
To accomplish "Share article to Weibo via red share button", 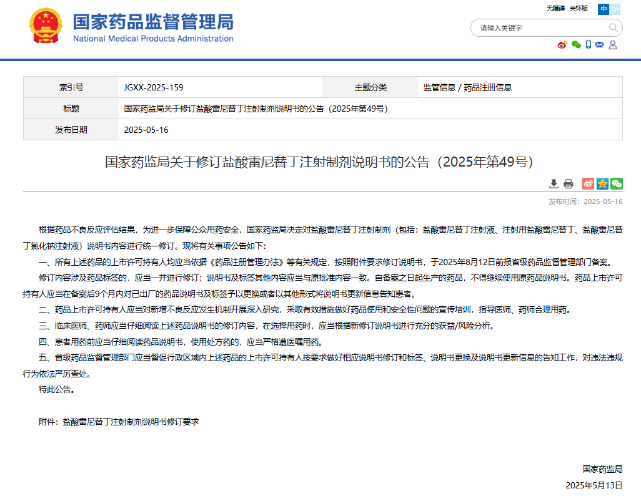I will click(588, 183).
